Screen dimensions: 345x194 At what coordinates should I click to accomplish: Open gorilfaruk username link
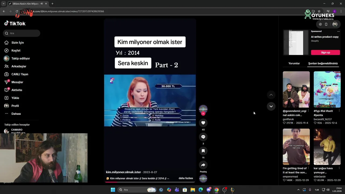pos(288,119)
